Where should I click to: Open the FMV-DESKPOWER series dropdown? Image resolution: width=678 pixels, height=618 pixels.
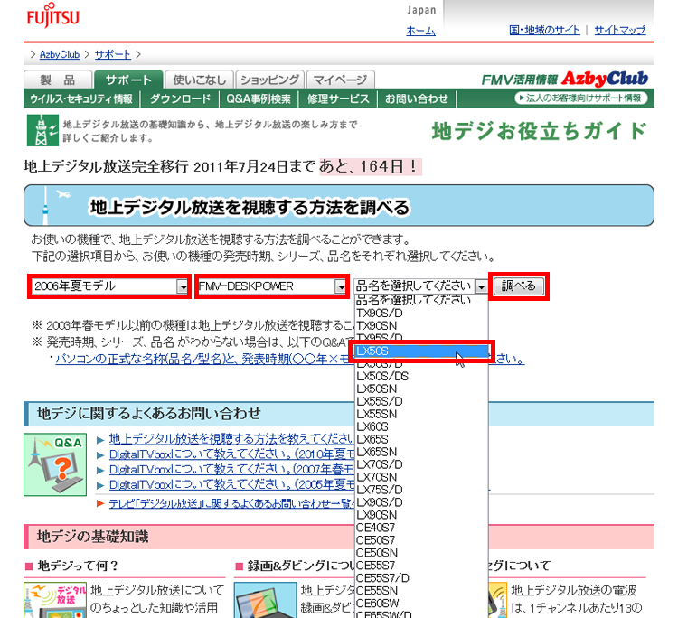pos(272,286)
